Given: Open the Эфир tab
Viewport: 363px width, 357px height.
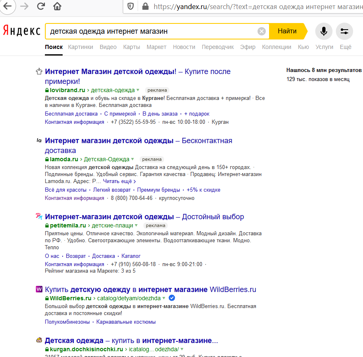Looking at the screenshot, I should click(x=248, y=47).
